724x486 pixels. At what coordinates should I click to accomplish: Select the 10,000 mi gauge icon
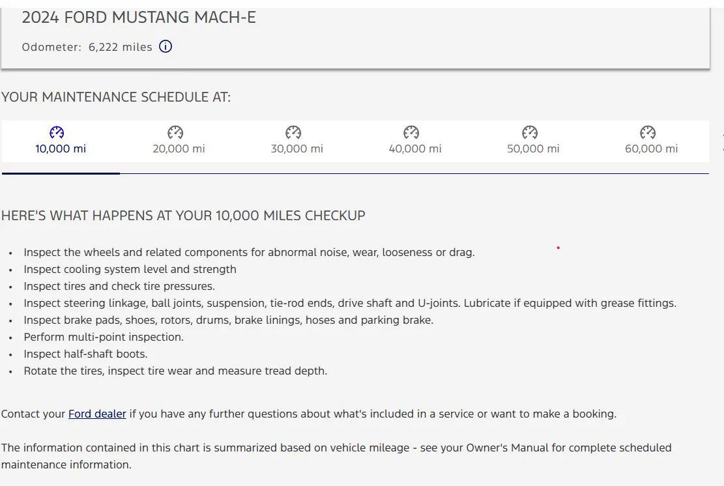point(57,132)
